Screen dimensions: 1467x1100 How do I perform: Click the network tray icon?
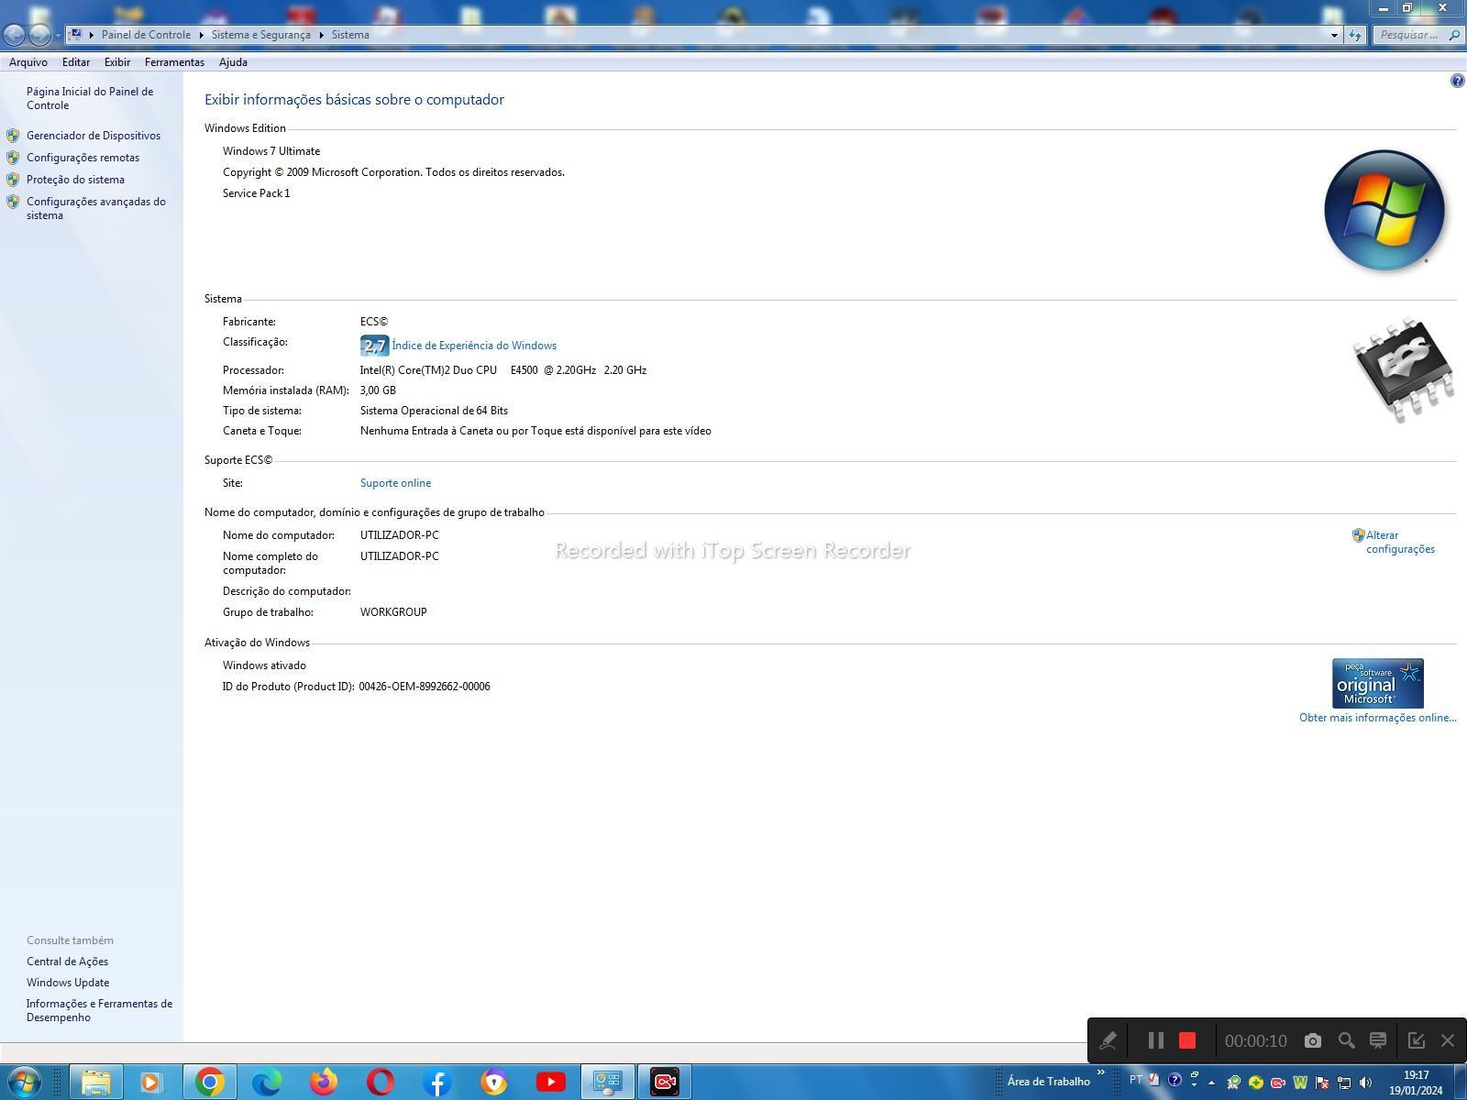click(1344, 1083)
